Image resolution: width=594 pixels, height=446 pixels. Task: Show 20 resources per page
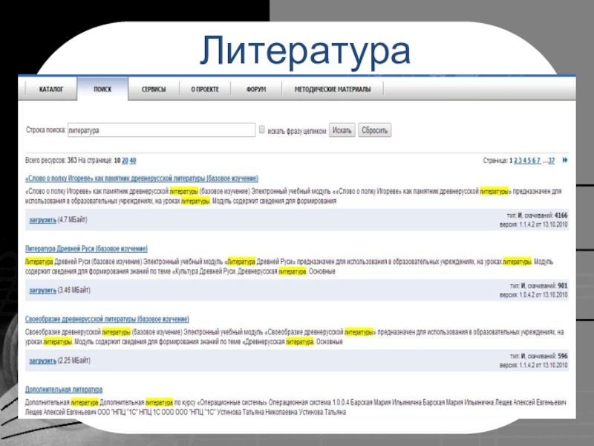[x=125, y=160]
